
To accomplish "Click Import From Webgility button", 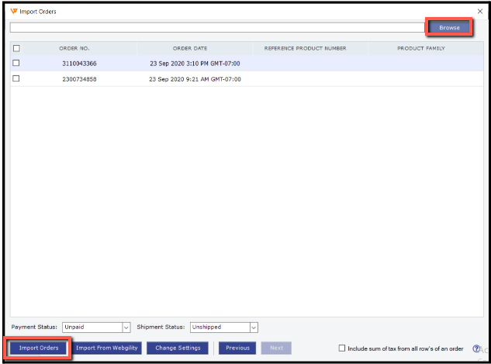I will [x=108, y=348].
